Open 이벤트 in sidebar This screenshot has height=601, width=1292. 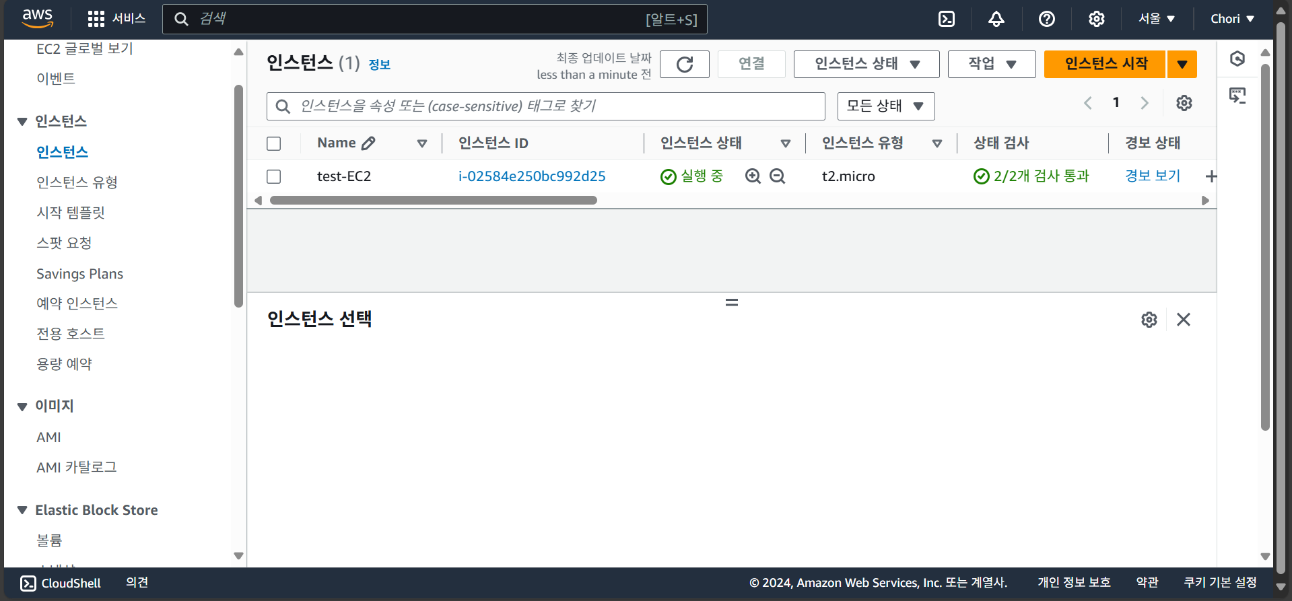(x=56, y=79)
